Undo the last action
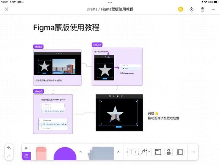Image resolution: width=220 pixels, height=165 pixels. click(9, 148)
